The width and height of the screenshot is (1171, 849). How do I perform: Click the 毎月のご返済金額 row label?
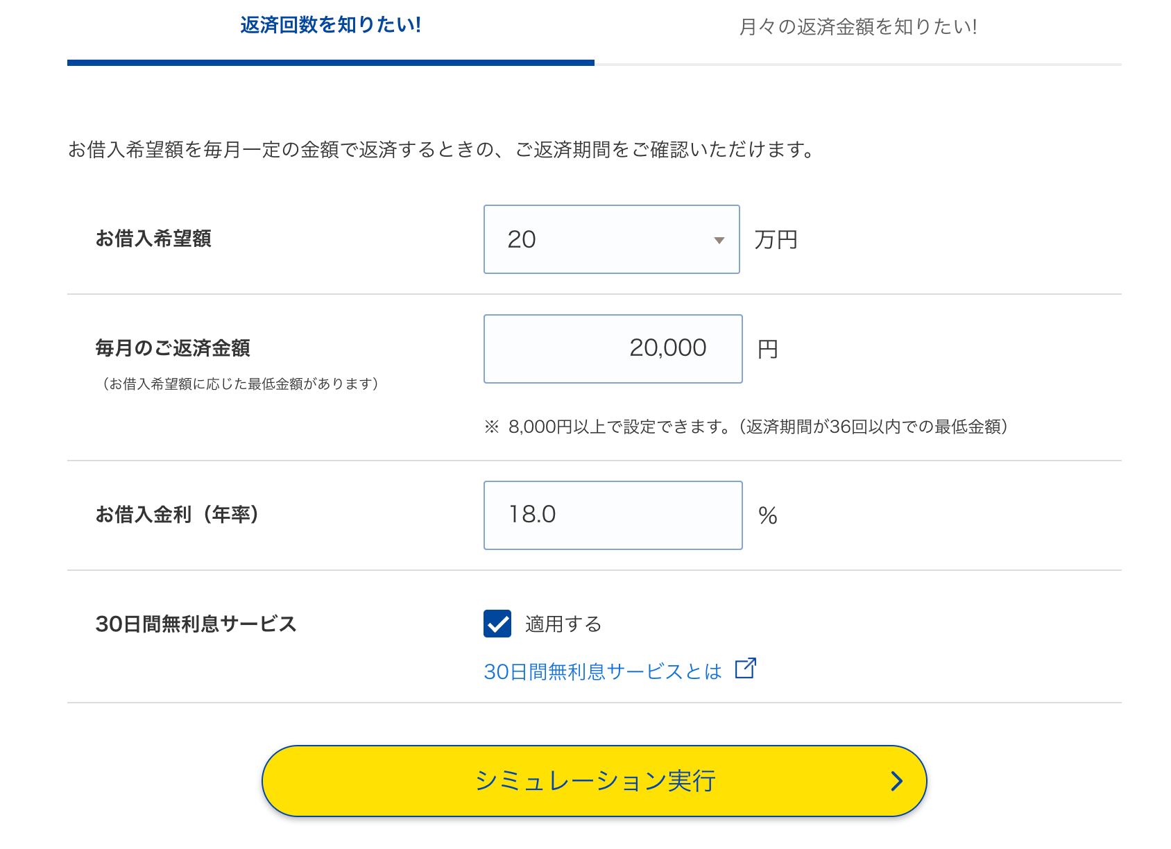pyautogui.click(x=173, y=348)
